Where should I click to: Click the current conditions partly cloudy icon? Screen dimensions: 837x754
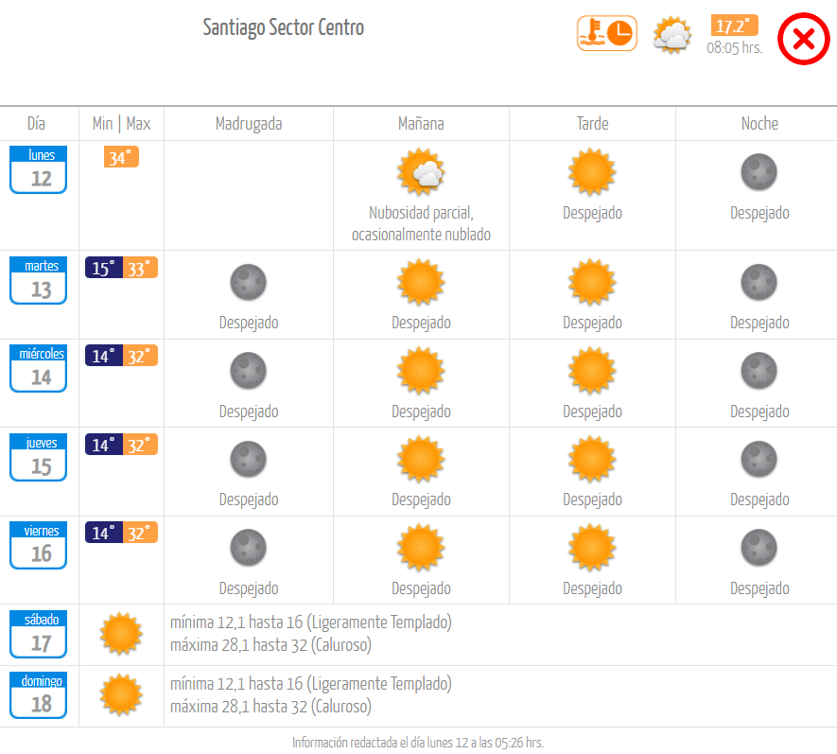[672, 35]
